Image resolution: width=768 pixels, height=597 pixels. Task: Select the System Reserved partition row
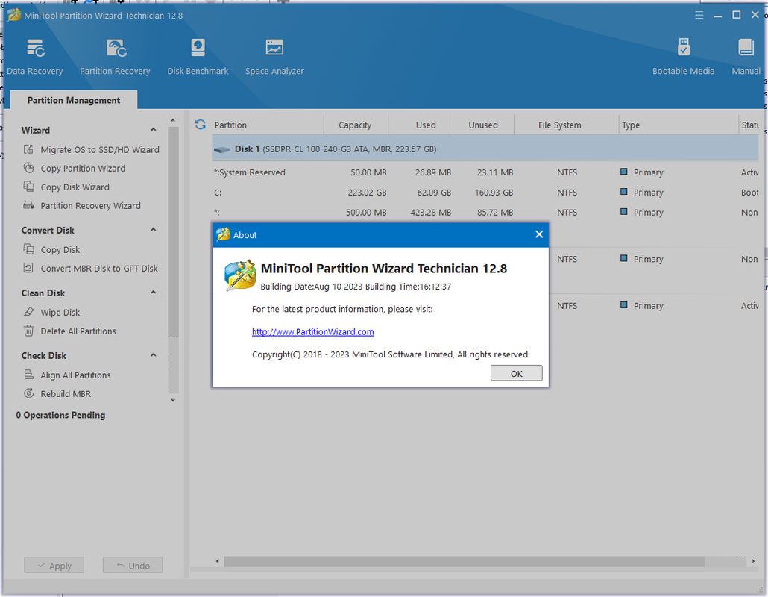click(485, 172)
